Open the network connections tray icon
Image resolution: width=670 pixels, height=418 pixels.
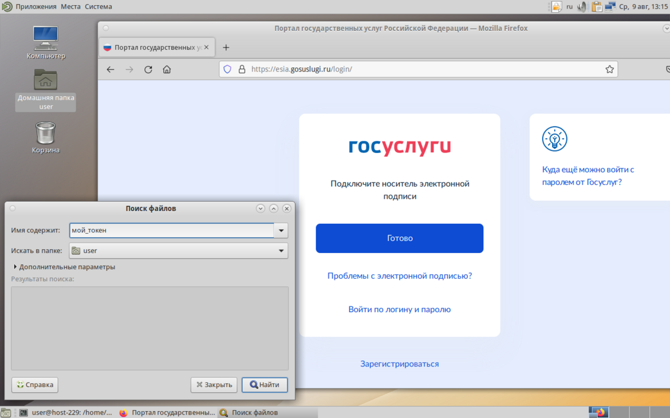point(610,6)
